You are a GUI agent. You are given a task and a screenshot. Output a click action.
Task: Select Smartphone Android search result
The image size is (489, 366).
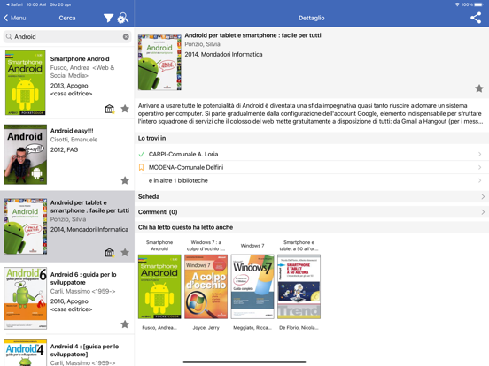tap(67, 82)
